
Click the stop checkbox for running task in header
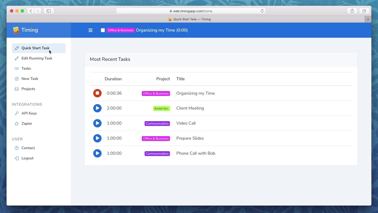tap(103, 30)
